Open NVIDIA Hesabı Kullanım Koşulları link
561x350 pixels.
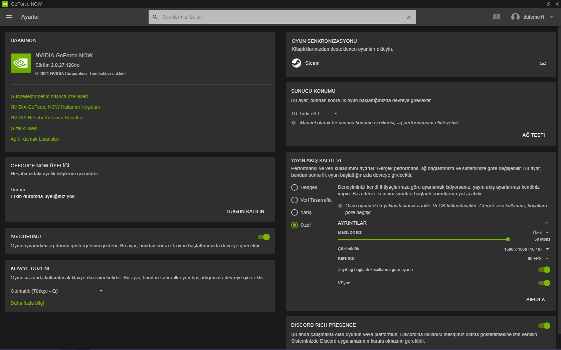coord(47,118)
